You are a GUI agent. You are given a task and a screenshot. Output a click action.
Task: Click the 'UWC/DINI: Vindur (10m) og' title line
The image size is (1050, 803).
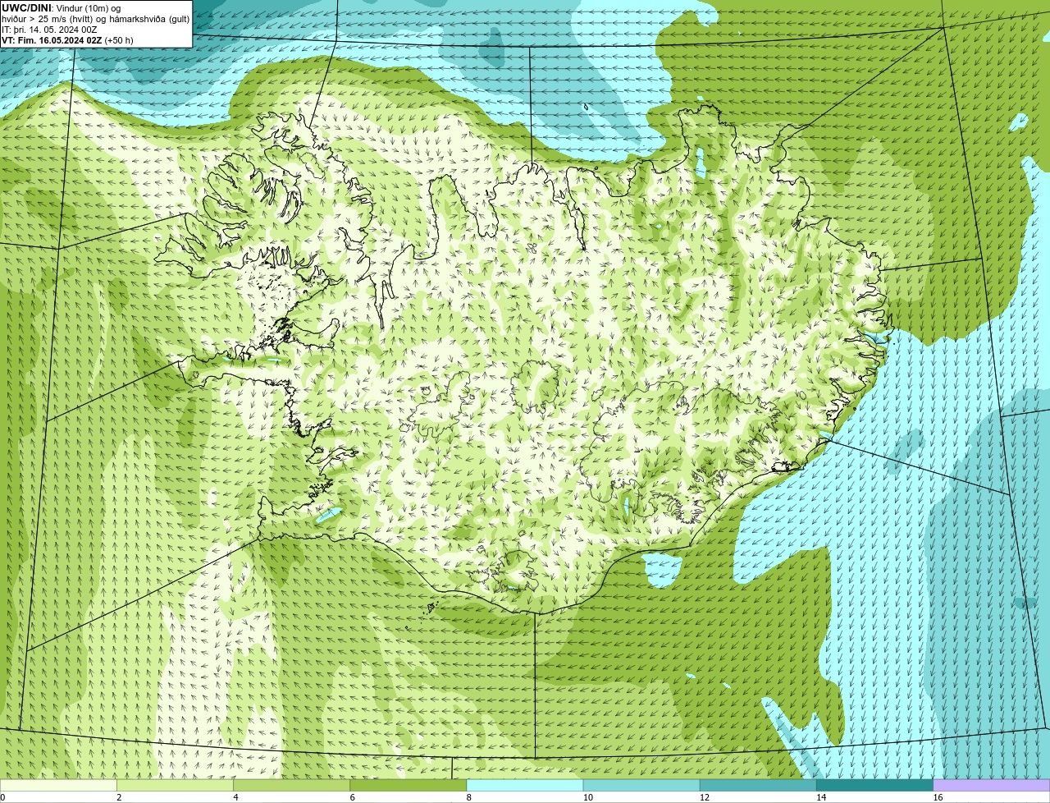click(61, 8)
